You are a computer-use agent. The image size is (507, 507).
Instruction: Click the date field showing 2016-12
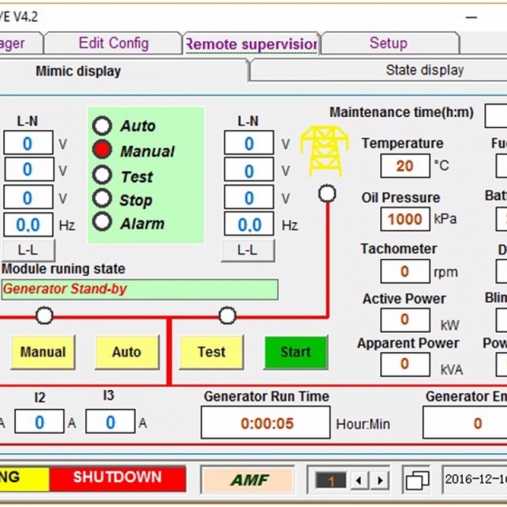(474, 480)
